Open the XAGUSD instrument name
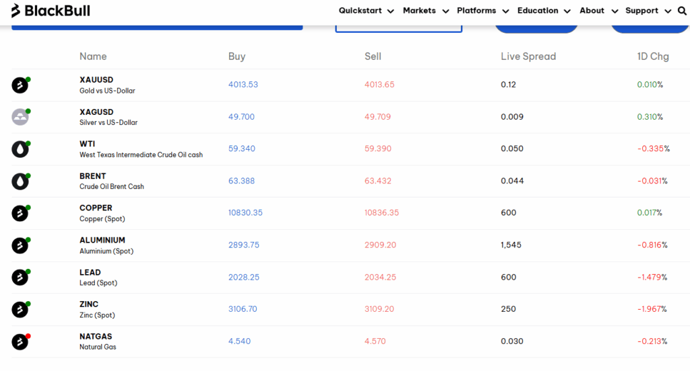690x371 pixels. (96, 112)
